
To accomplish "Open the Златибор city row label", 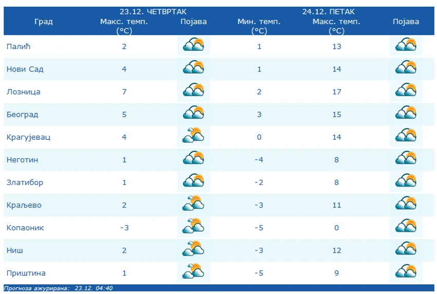I will [x=25, y=182].
